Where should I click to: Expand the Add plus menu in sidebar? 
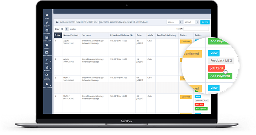click(47, 60)
